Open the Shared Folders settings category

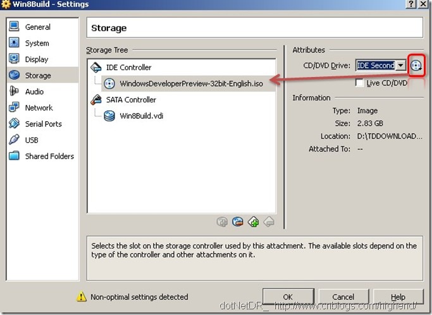click(x=42, y=156)
